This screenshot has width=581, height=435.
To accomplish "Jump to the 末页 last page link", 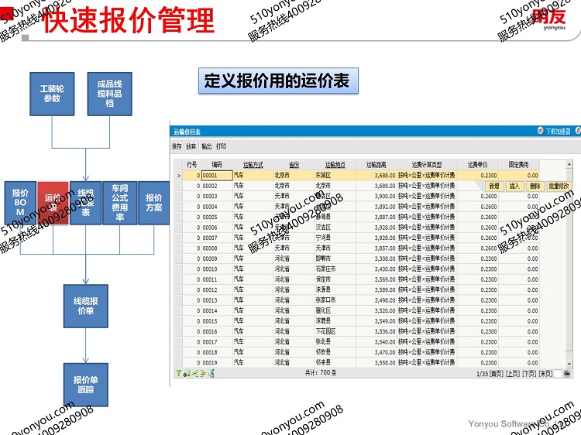I will [x=546, y=373].
